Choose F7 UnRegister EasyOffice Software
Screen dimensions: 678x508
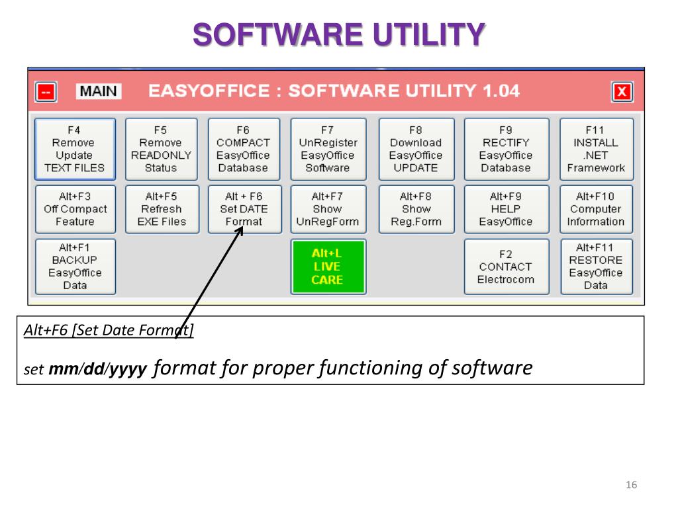point(328,149)
